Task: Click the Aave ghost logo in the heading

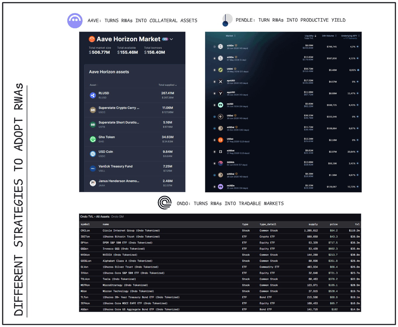Action: [x=75, y=21]
